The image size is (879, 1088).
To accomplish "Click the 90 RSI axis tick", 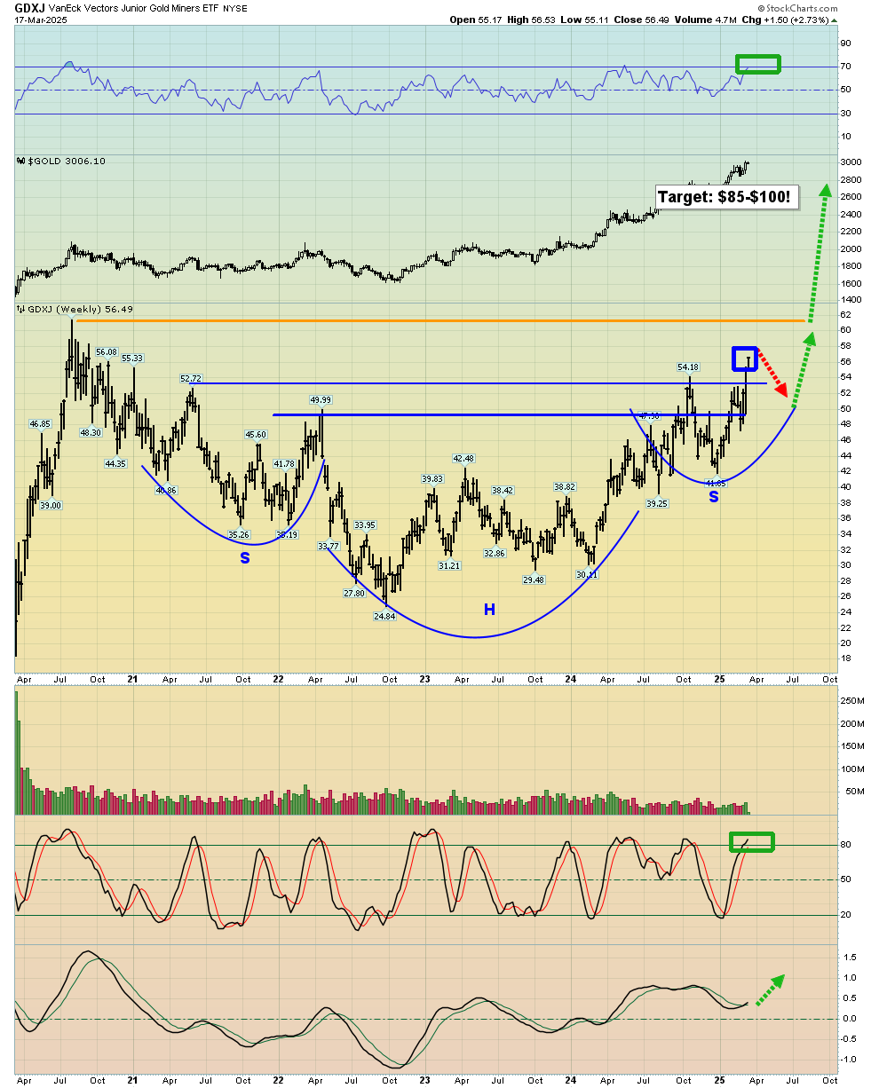I will click(847, 43).
